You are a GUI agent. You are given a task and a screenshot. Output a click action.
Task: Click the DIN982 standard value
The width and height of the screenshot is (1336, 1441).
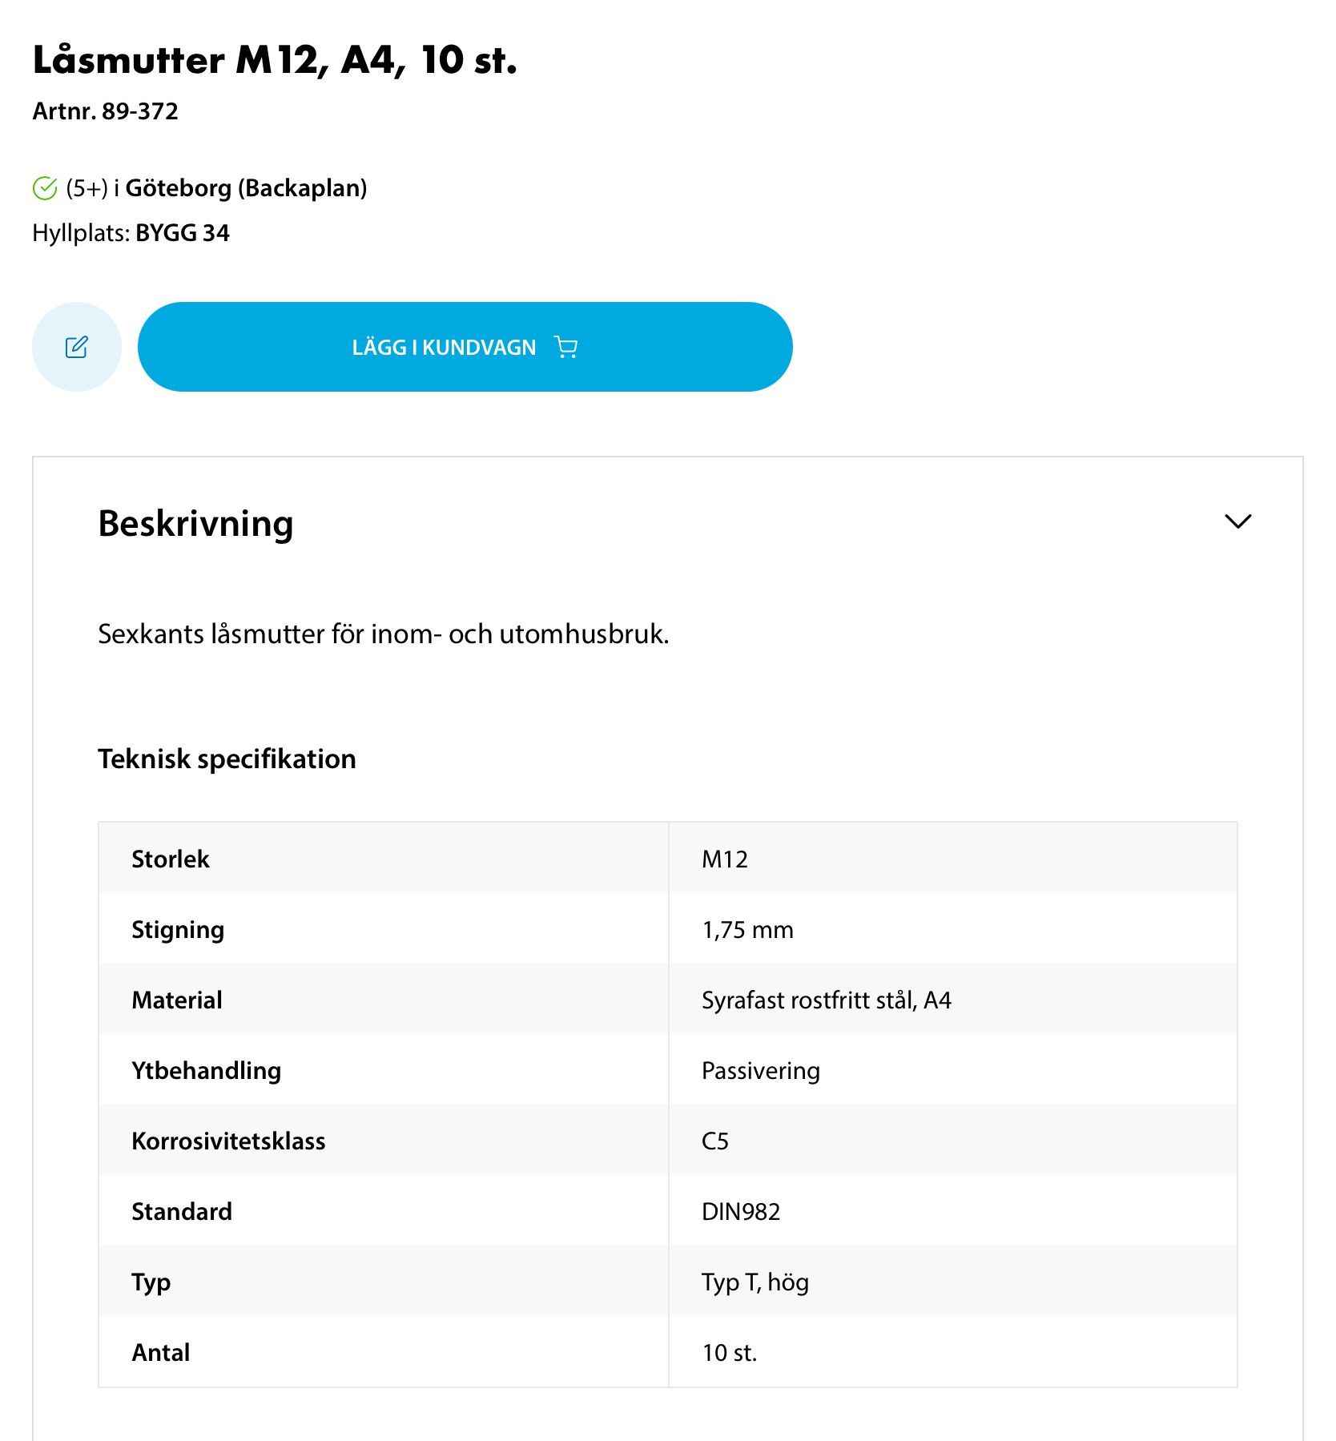click(x=740, y=1211)
